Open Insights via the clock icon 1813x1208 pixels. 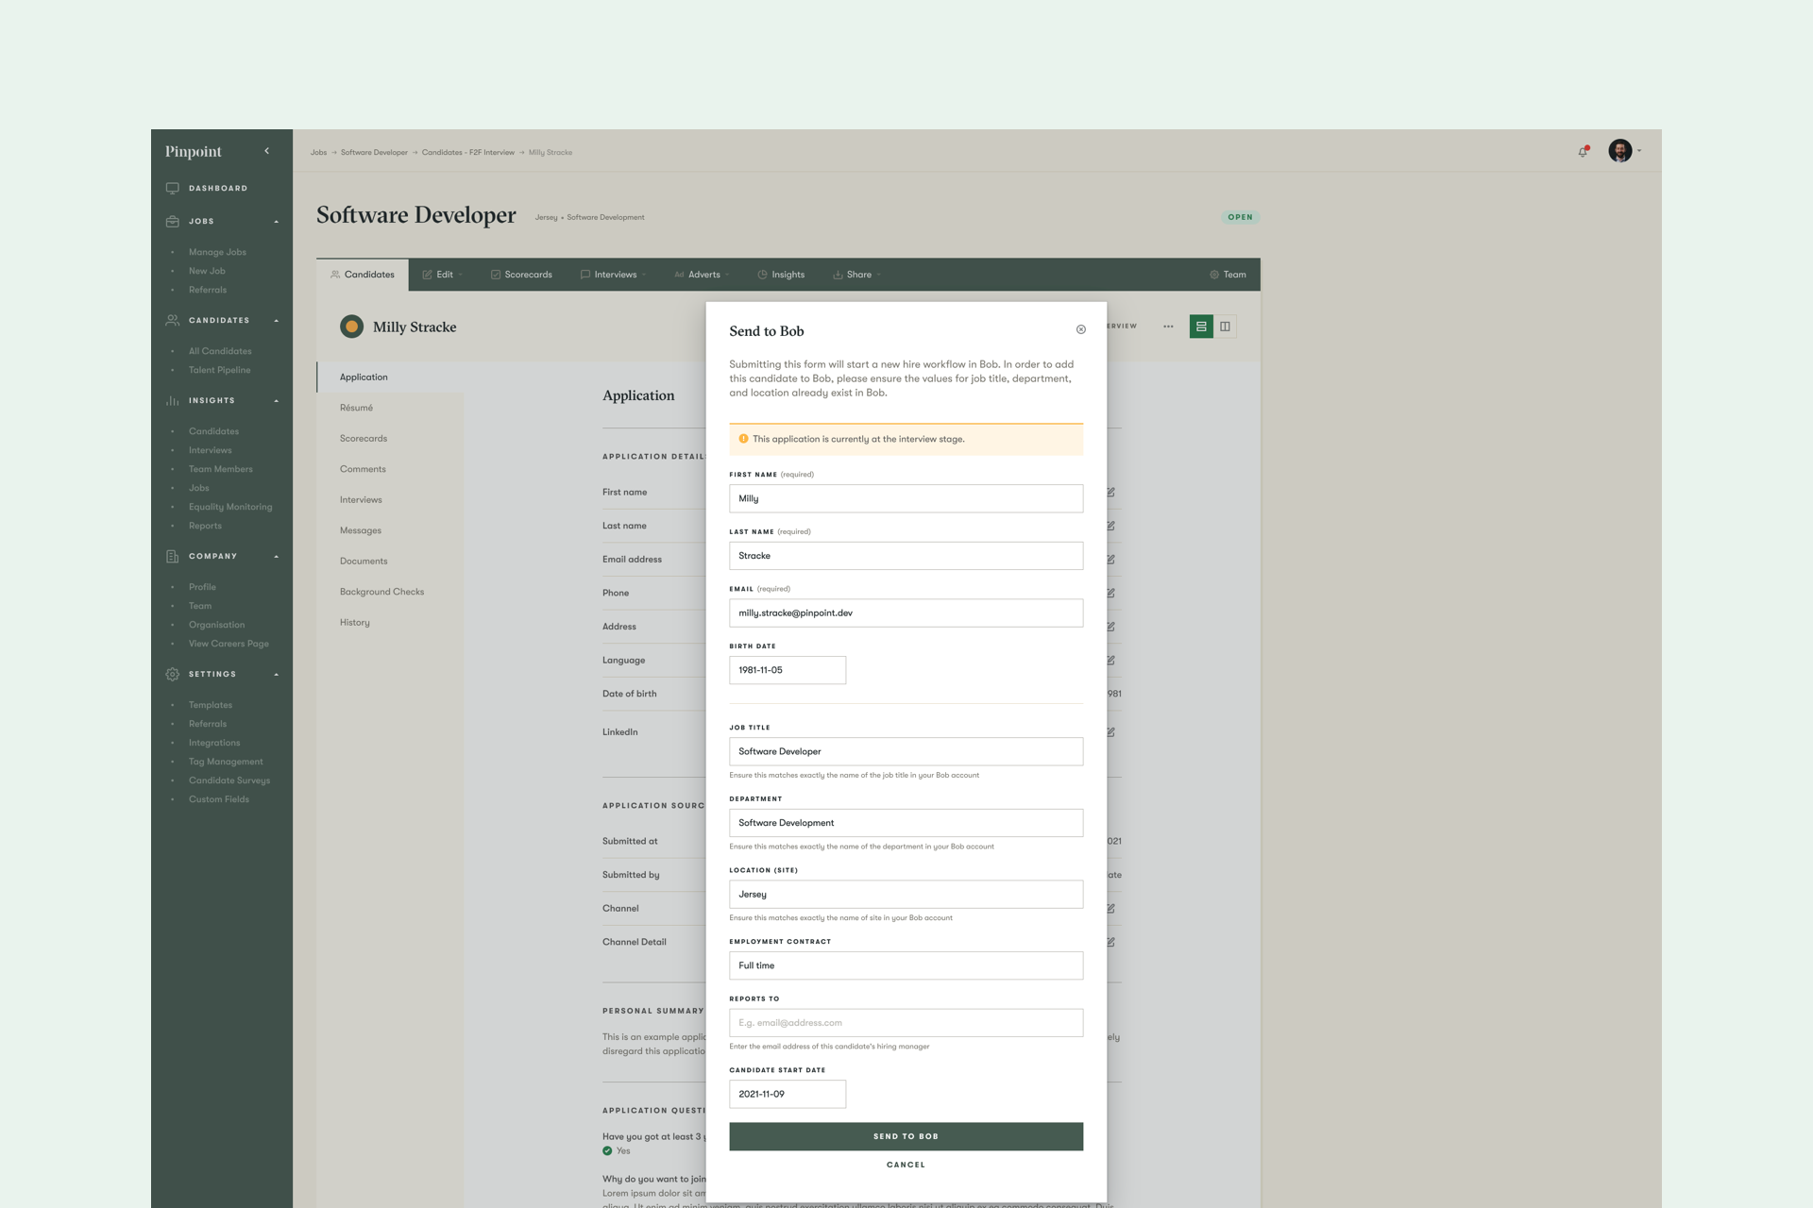pyautogui.click(x=763, y=275)
